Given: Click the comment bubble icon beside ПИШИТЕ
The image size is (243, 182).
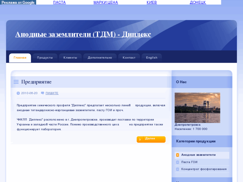Looking at the screenshot, I should [x=42, y=93].
